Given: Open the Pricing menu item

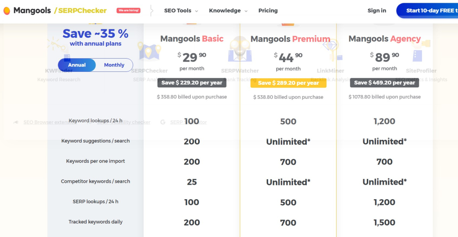Looking at the screenshot, I should point(268,11).
